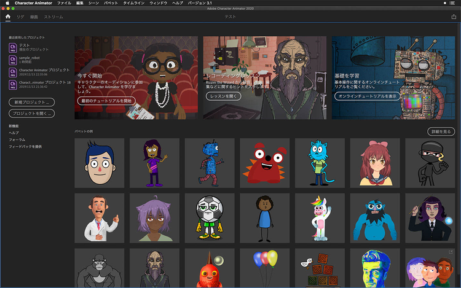The height and width of the screenshot is (288, 461).
Task: Click the プロジェクトを開く button
Action: click(31, 114)
